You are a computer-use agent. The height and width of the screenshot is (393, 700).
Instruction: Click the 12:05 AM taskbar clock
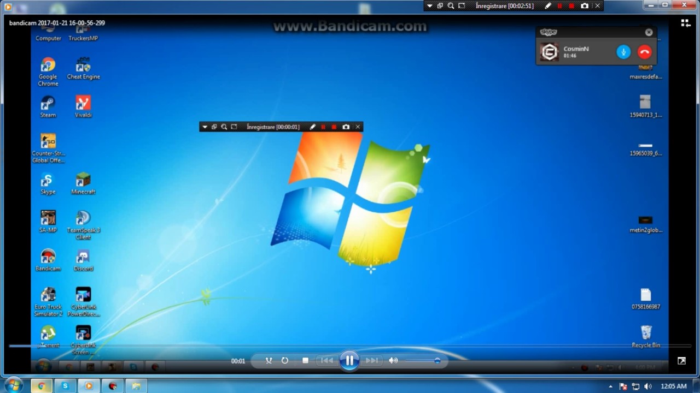[673, 386]
